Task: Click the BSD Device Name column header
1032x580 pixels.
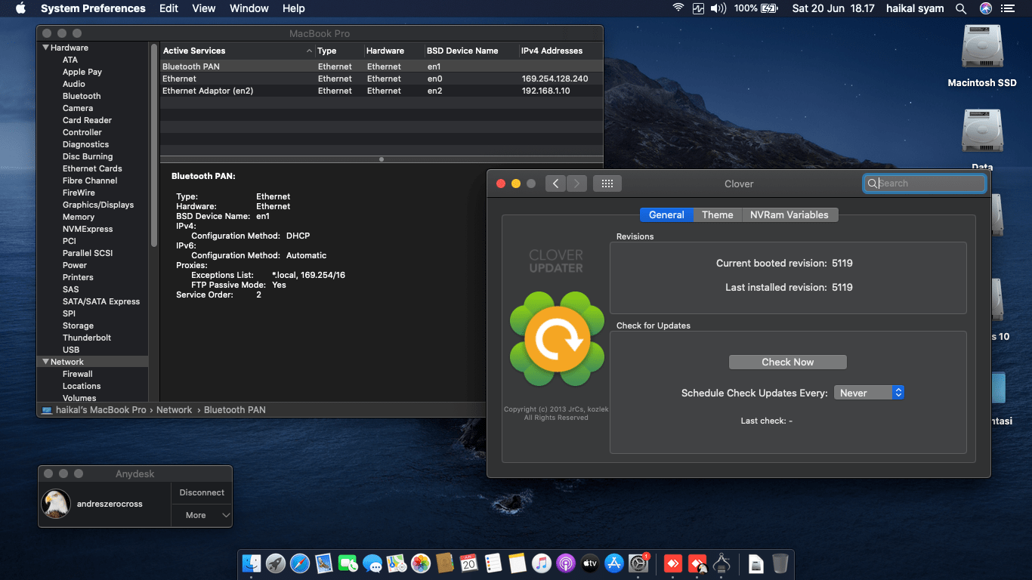Action: 471,51
